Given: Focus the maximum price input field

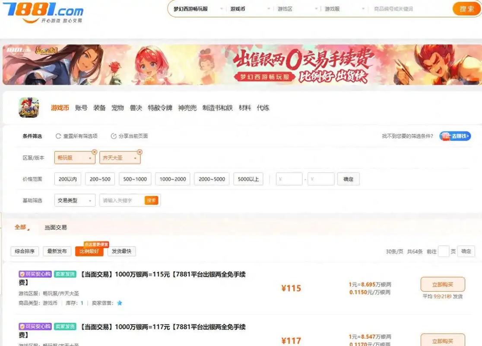Looking at the screenshot, I should click(321, 179).
